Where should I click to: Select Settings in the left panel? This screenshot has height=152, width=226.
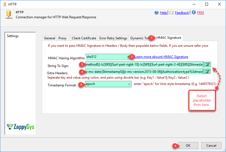point(13,36)
